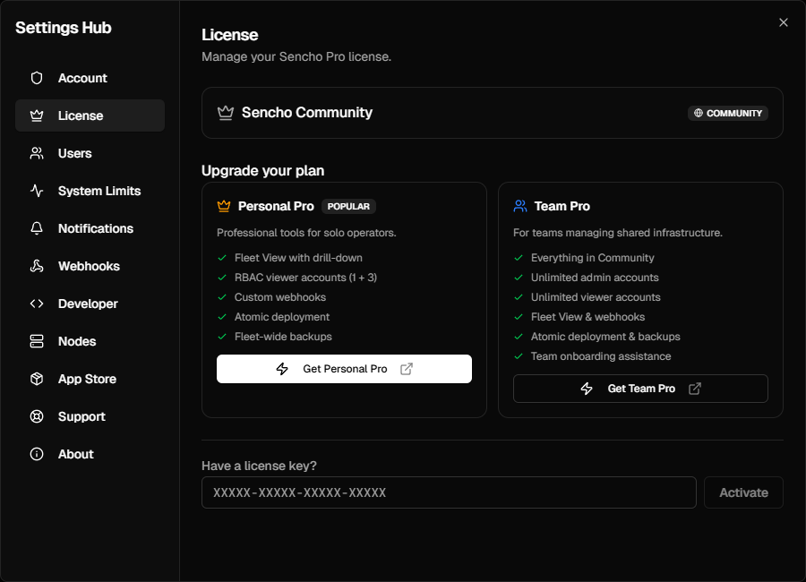Click "Have a license key?" label
This screenshot has height=582, width=806.
(259, 466)
